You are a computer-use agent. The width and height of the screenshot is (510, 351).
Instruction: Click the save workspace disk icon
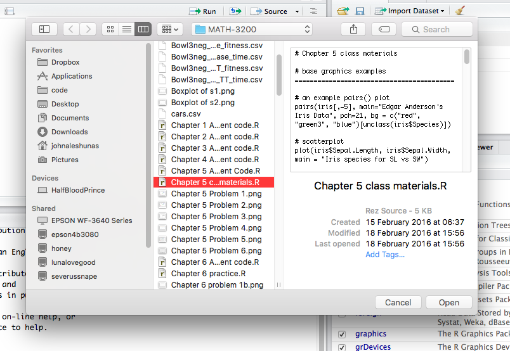click(x=360, y=11)
